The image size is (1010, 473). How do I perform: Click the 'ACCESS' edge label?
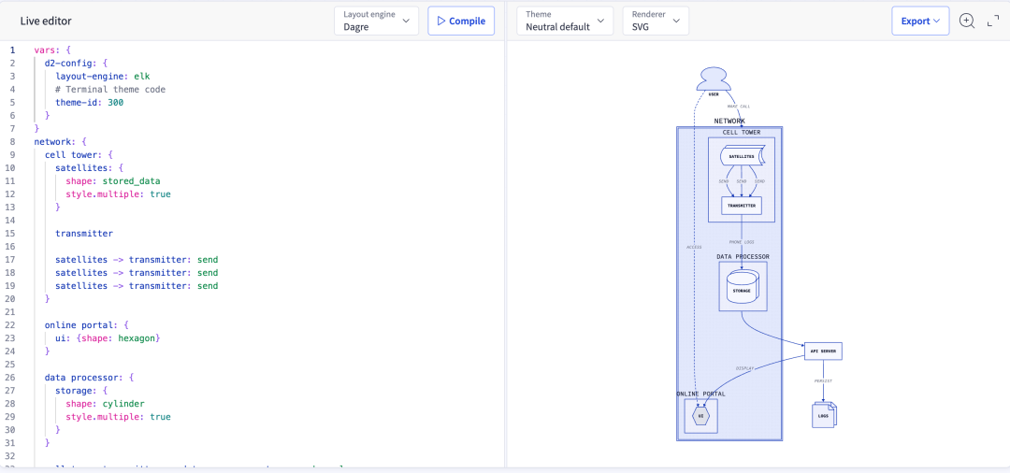coord(694,247)
